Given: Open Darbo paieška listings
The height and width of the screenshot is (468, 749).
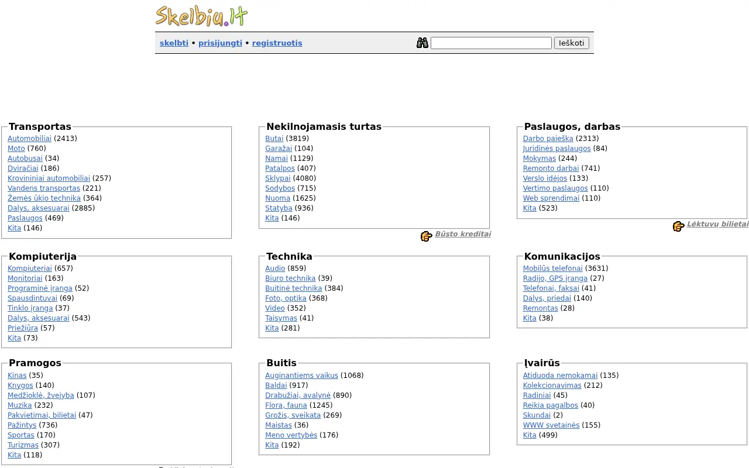Looking at the screenshot, I should 548,139.
